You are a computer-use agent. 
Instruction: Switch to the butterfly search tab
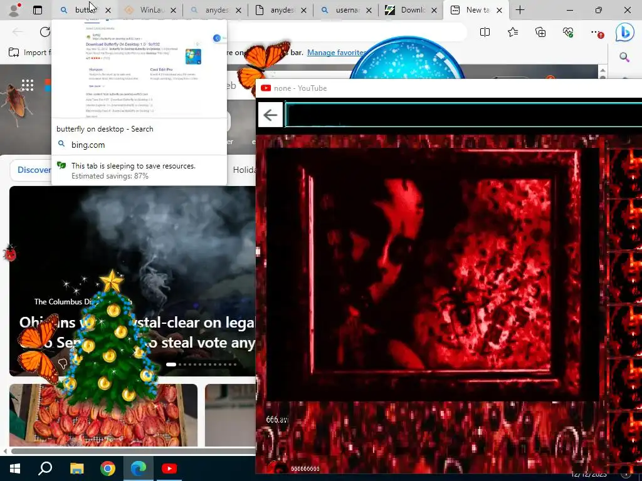click(85, 10)
